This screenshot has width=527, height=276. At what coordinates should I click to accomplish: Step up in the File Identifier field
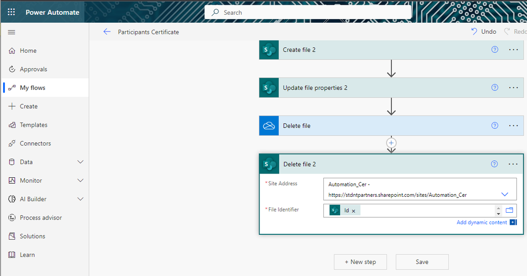(499, 208)
